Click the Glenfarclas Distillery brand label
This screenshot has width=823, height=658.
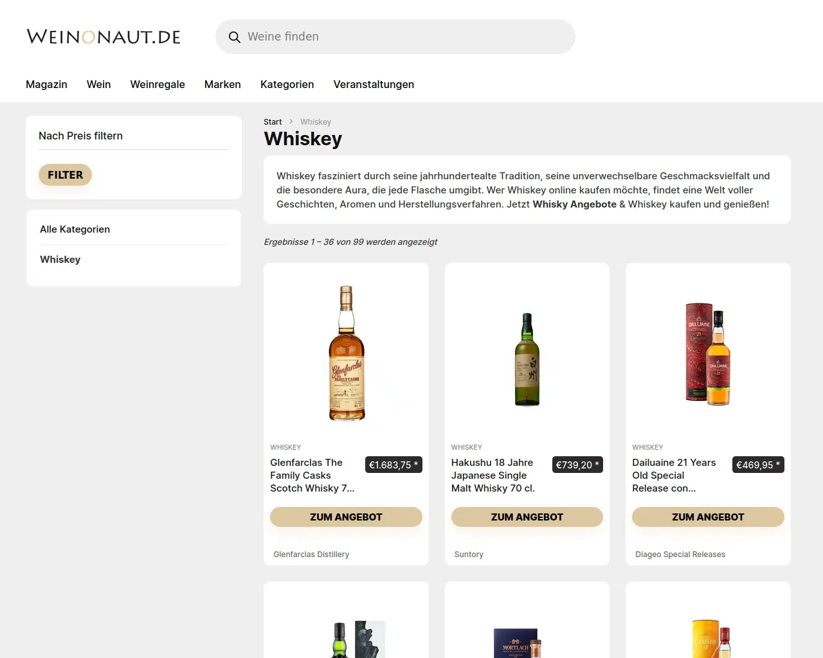click(311, 555)
